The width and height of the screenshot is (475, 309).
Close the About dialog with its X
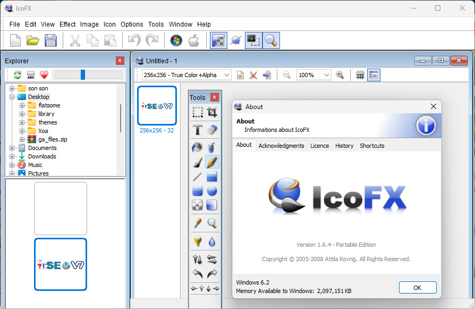tap(434, 106)
